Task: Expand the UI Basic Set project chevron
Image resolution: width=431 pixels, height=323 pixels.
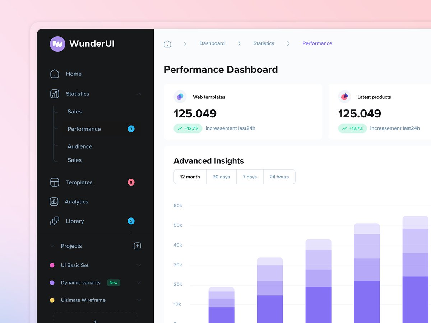Action: [x=139, y=265]
